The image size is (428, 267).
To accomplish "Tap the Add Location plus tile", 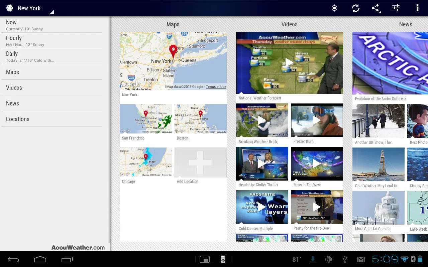I will [201, 163].
